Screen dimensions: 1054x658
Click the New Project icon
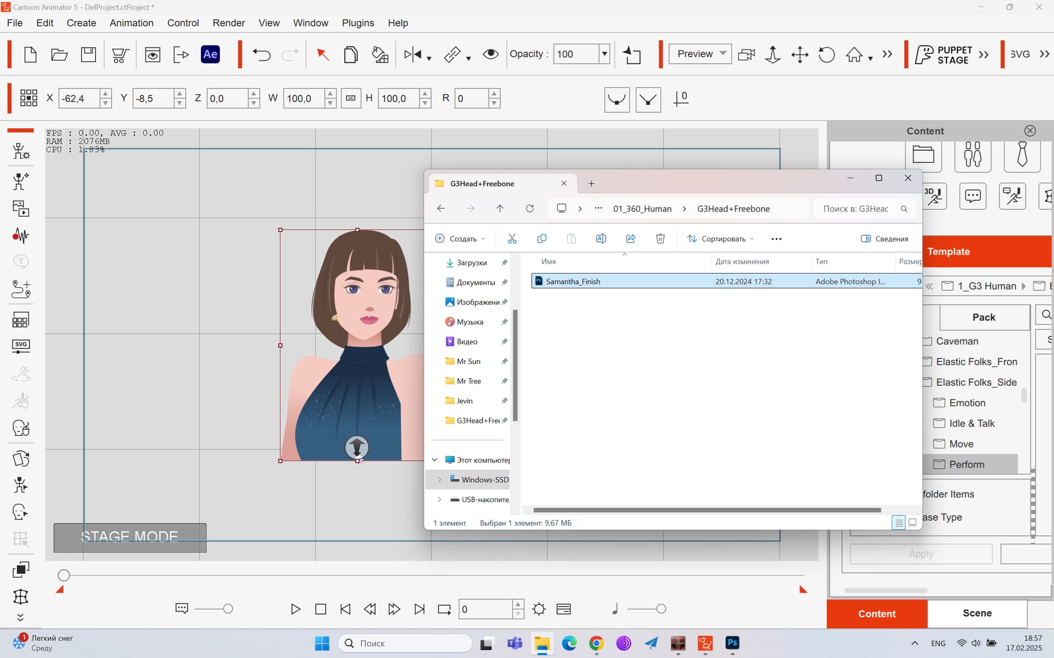click(x=31, y=54)
